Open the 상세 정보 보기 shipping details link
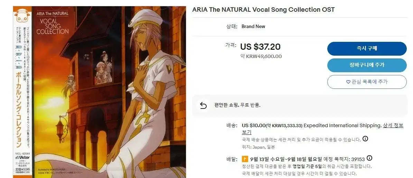 click(x=323, y=129)
